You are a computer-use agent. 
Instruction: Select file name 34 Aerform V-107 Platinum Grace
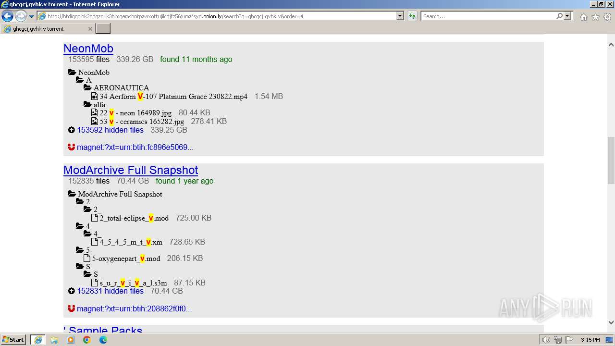(x=173, y=97)
